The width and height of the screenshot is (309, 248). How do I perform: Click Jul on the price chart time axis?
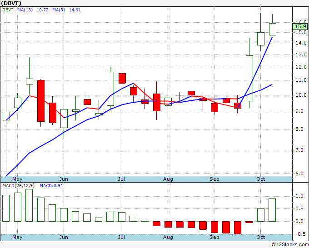coord(122,179)
